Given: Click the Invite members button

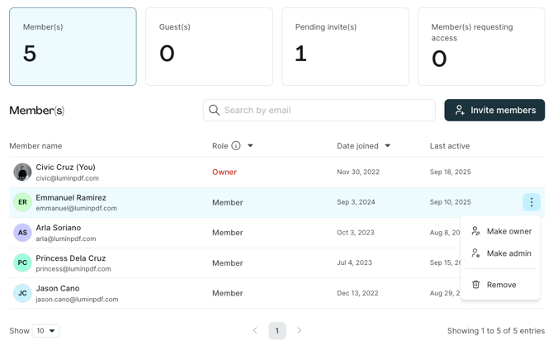Looking at the screenshot, I should coord(494,111).
